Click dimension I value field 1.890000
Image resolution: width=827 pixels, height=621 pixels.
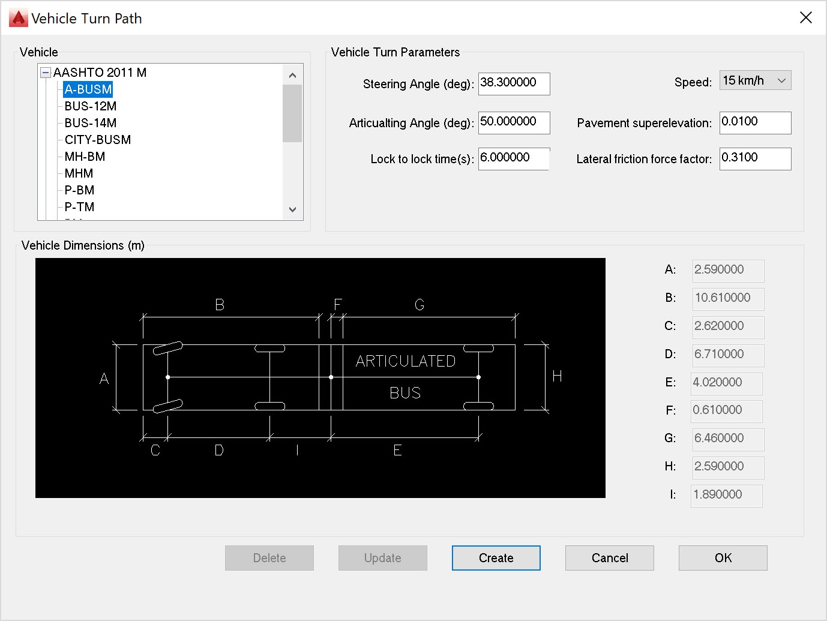tap(727, 496)
